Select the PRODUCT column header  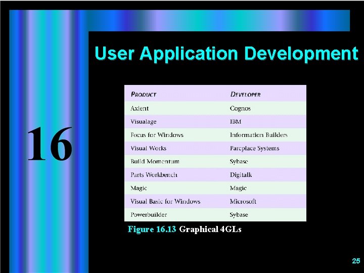click(x=144, y=94)
